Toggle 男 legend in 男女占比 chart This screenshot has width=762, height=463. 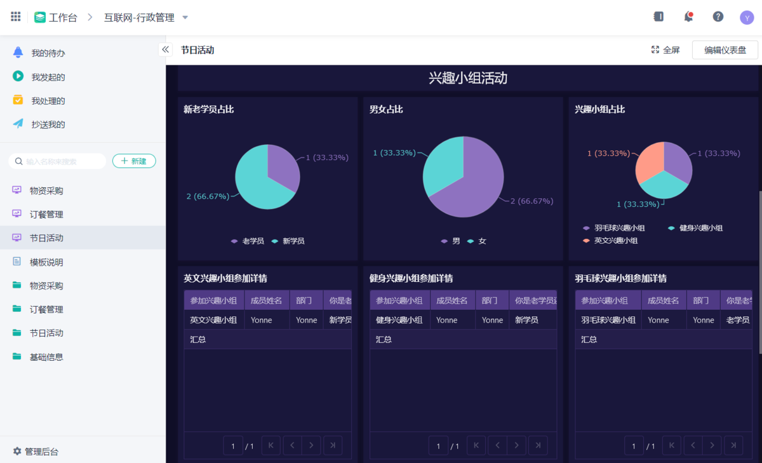tap(451, 241)
